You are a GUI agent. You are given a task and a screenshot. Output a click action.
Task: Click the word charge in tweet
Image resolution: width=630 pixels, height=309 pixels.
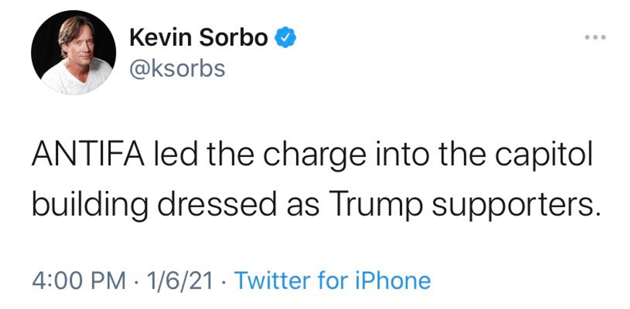[x=314, y=155]
